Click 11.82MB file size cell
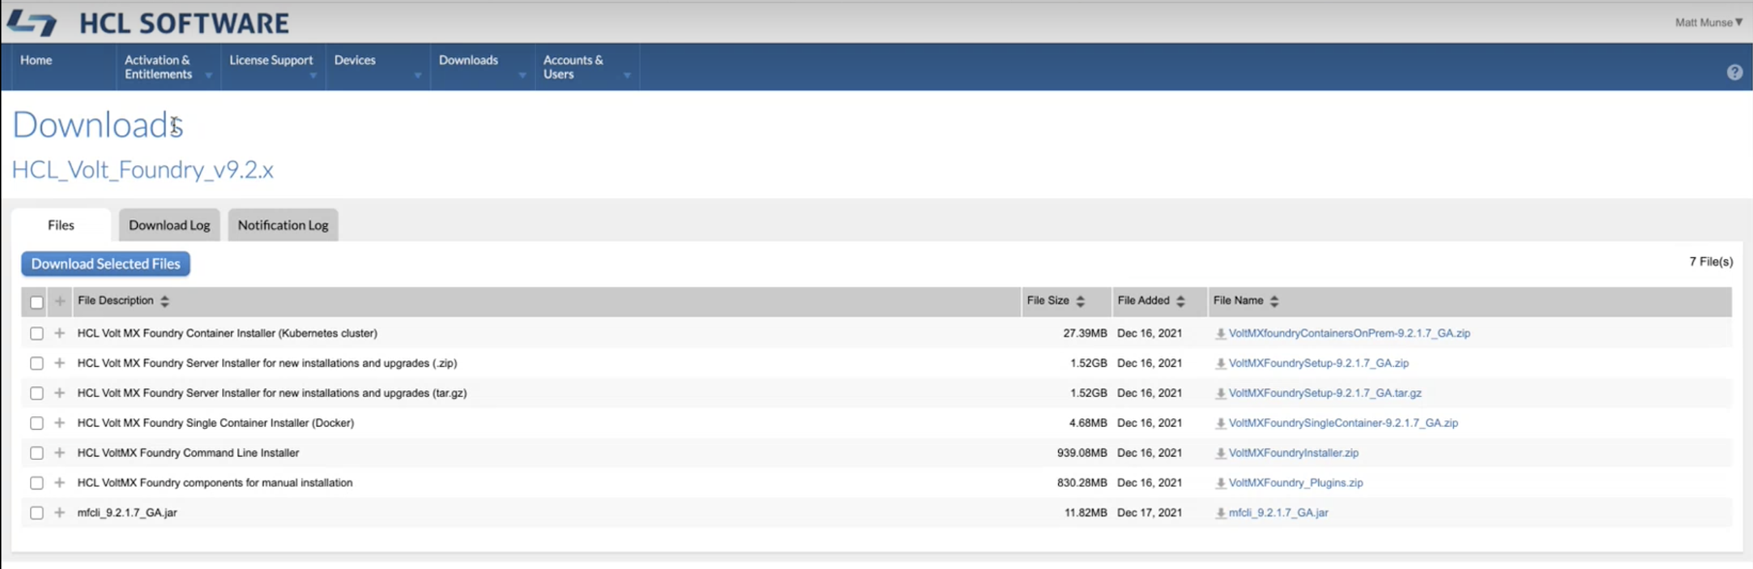Screen dimensions: 1753x569 point(1086,513)
